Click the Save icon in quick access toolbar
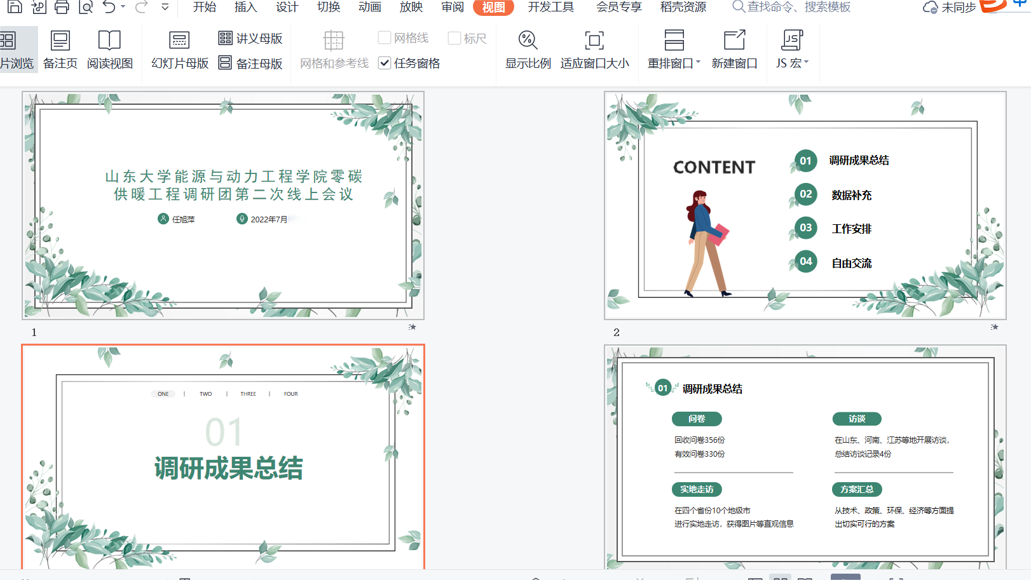Image resolution: width=1031 pixels, height=580 pixels. 15,7
